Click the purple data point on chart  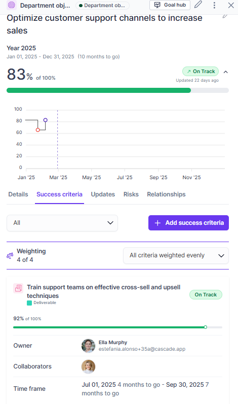click(x=46, y=120)
